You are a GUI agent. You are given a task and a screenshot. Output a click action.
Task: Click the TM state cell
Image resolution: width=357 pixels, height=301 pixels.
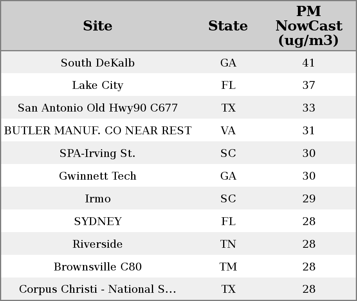(228, 267)
